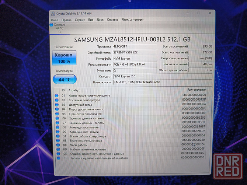The height and width of the screenshot is (185, 247).
Task: Click power-on count value 48 раз
Action: tap(201, 64)
